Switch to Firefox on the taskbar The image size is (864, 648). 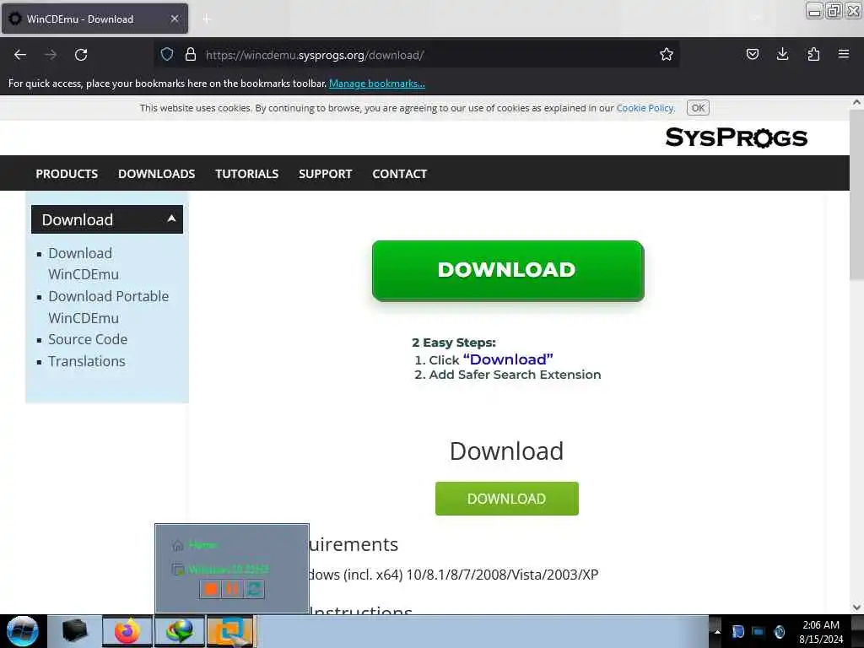(x=127, y=631)
